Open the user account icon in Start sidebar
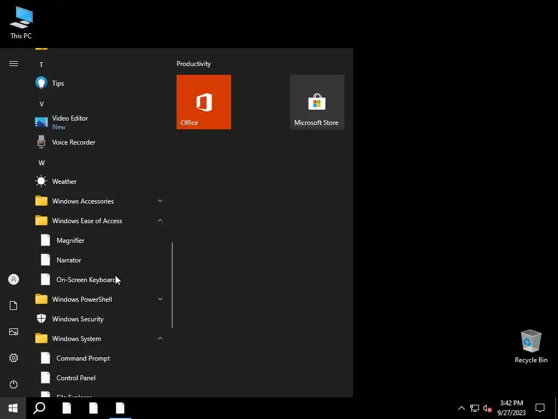558x419 pixels. click(x=14, y=279)
